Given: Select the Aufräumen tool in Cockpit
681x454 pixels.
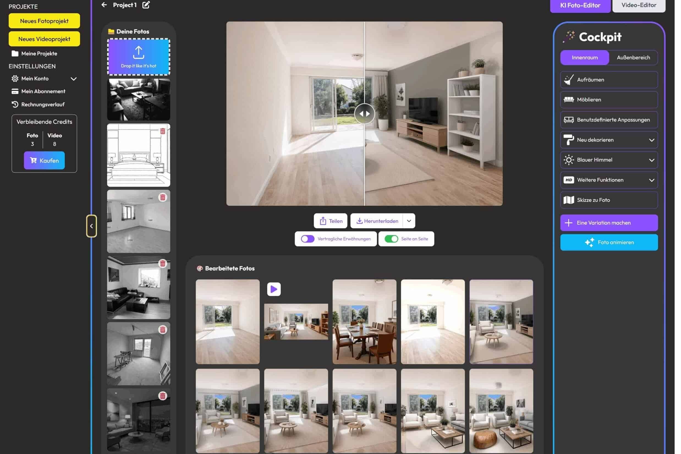Looking at the screenshot, I should 608,80.
